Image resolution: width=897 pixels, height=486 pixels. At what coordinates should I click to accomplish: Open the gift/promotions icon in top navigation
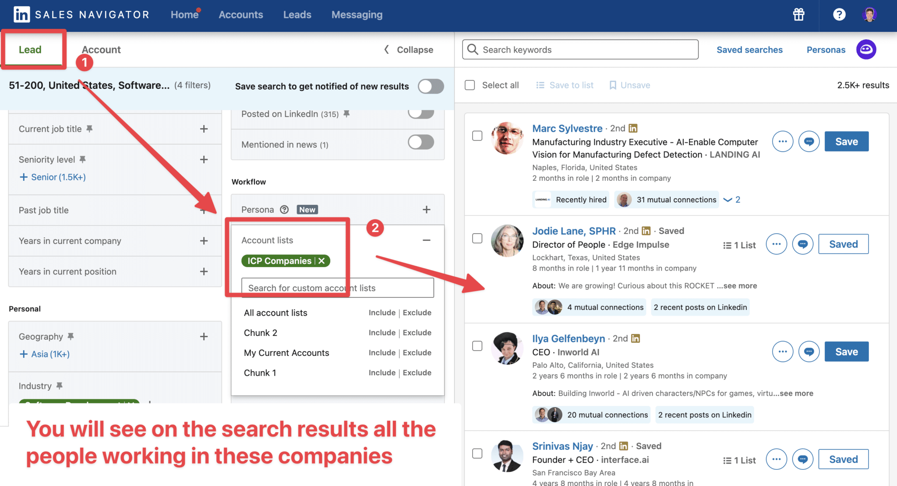coord(798,14)
